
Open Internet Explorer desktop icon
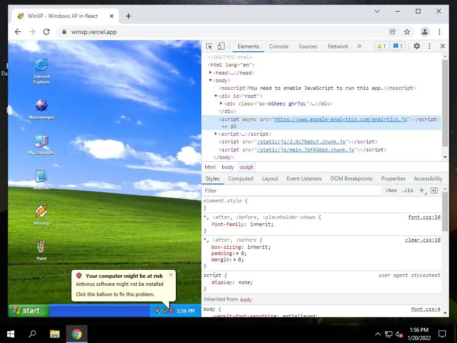pyautogui.click(x=42, y=71)
